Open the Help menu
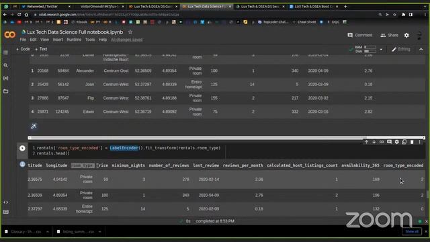The height and width of the screenshot is (242, 430). [103, 40]
